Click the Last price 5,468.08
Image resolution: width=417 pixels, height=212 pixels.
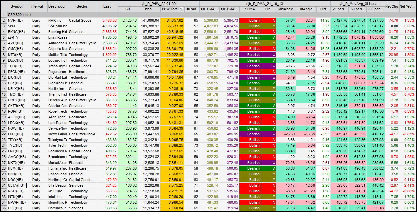[x=107, y=20]
